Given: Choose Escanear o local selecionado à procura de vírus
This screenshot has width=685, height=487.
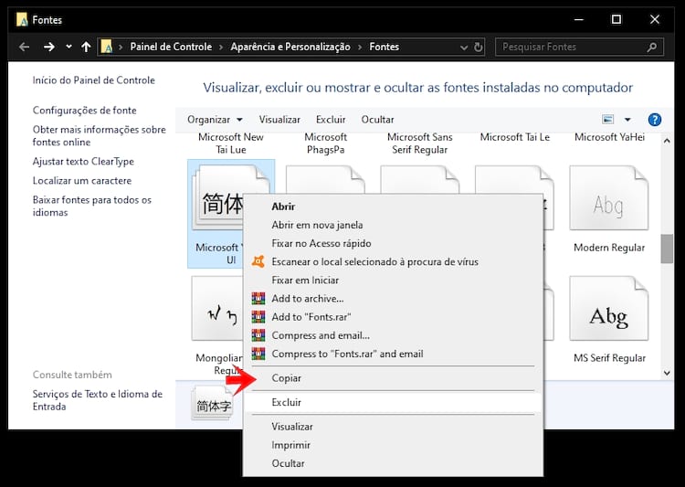Looking at the screenshot, I should click(x=393, y=261).
